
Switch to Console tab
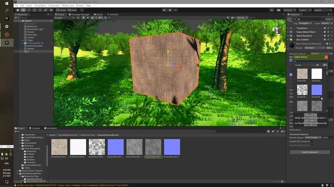pos(34,128)
